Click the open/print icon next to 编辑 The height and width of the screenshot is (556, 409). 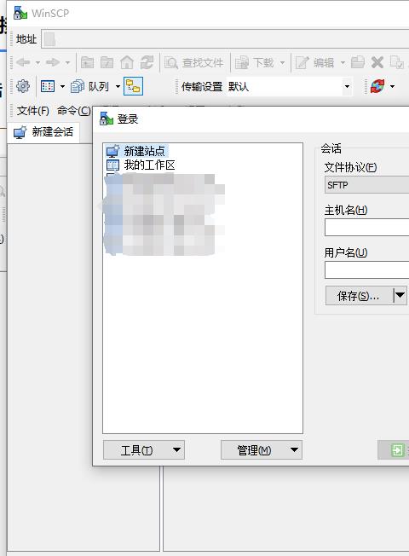358,62
